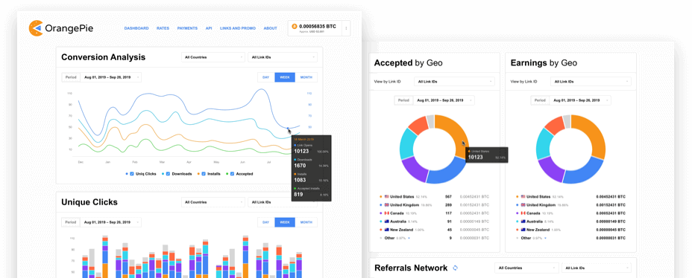Viewport: 692px width, 278px height.
Task: Open All Link IDs dropdown in Earnings by Geo
Action: (x=591, y=81)
